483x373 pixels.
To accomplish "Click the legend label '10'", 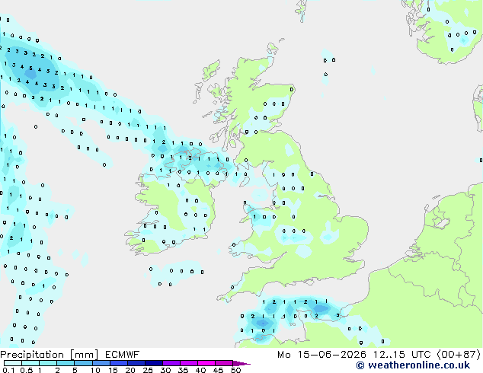I will [95, 370].
